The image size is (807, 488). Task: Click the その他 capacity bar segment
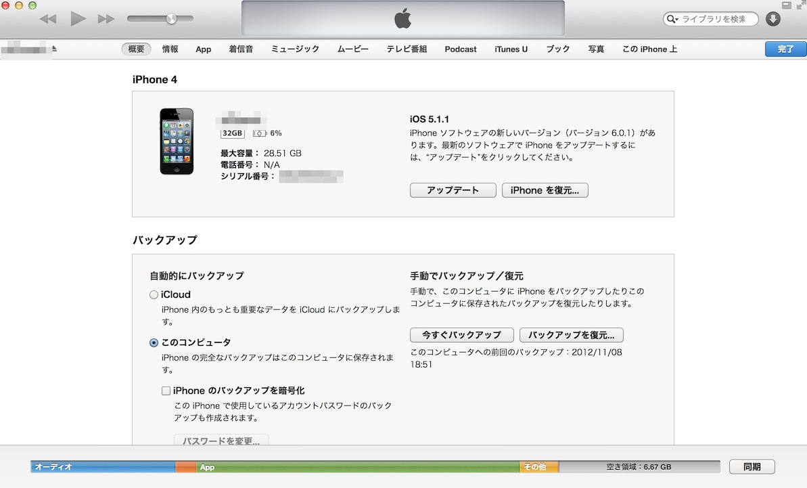tap(539, 467)
